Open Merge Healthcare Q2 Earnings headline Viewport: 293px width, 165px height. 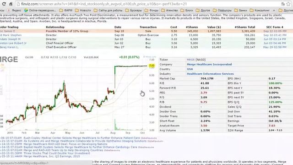click(x=52, y=156)
